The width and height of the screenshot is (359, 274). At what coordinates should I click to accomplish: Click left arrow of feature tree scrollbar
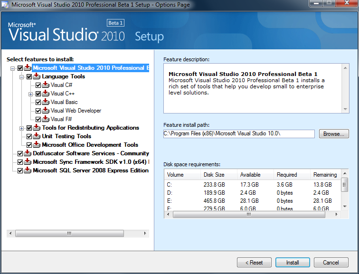pos(10,233)
